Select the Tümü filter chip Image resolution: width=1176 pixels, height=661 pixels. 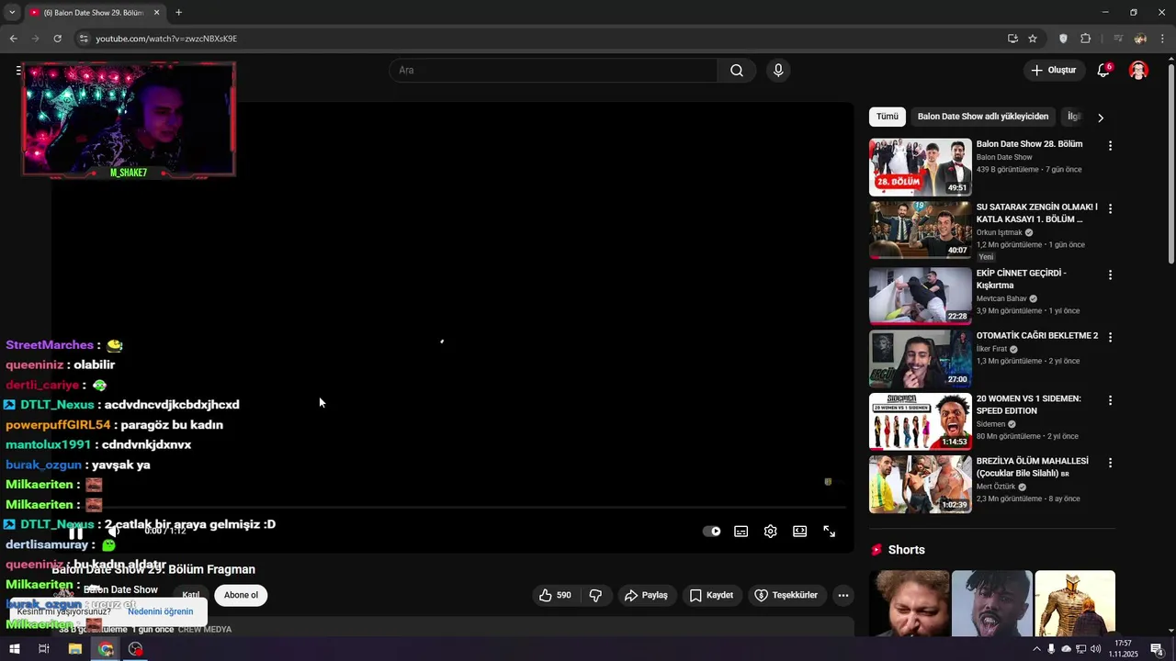click(x=888, y=117)
